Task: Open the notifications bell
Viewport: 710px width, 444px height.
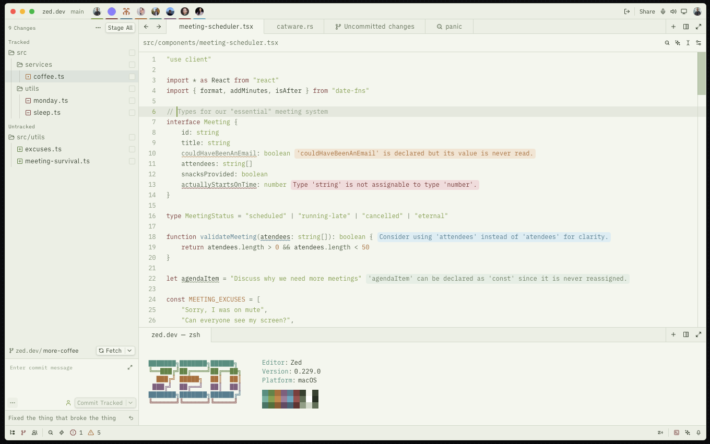Action: [699, 433]
